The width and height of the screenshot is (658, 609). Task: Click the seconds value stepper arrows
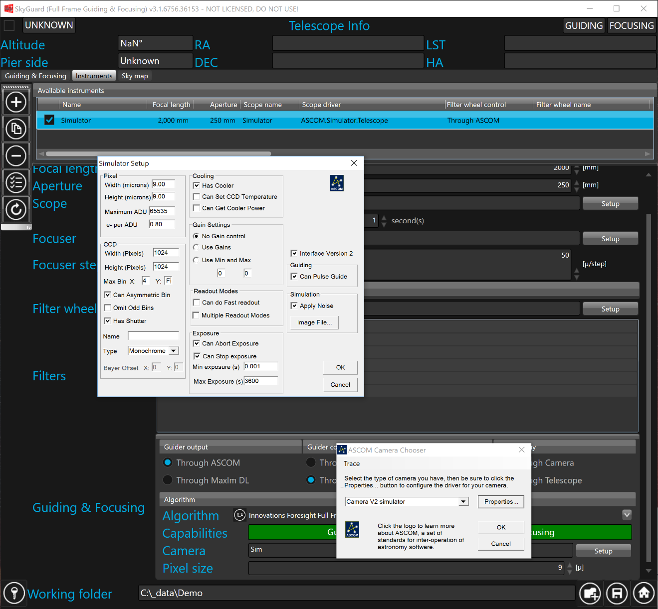tap(384, 221)
